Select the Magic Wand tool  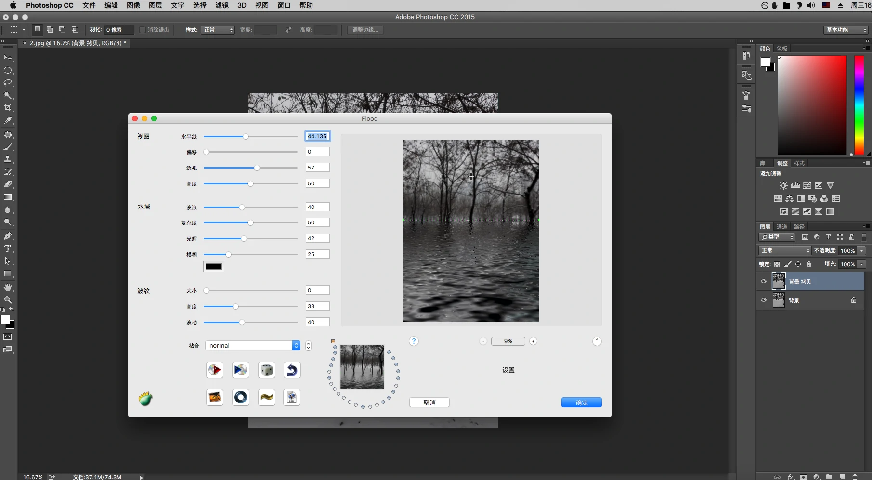click(x=8, y=95)
